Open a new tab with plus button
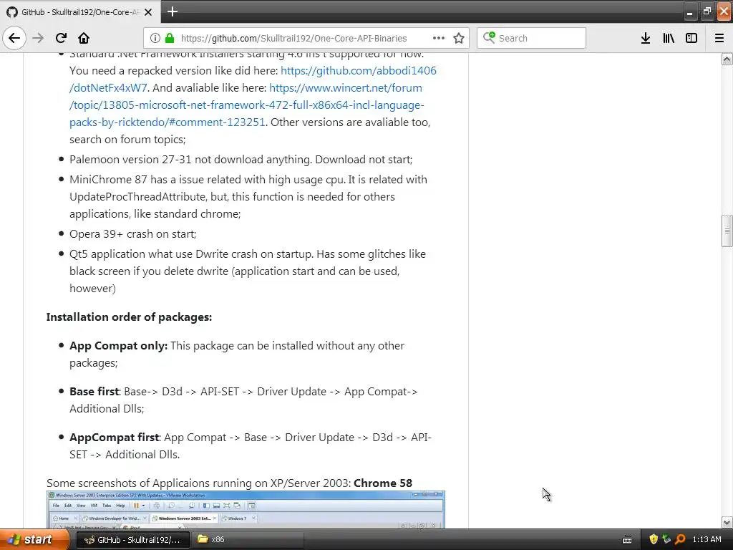Image resolution: width=733 pixels, height=550 pixels. click(x=173, y=11)
